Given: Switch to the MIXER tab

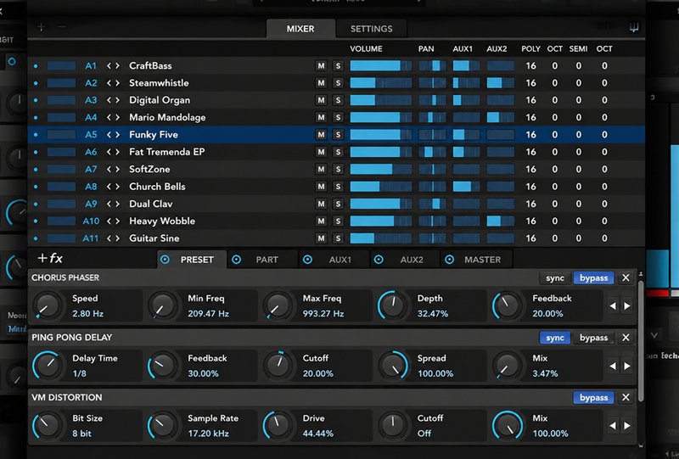Looking at the screenshot, I should pos(300,29).
